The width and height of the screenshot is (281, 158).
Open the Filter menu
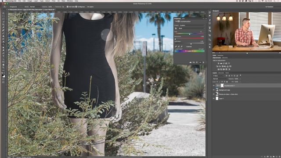(54, 1)
